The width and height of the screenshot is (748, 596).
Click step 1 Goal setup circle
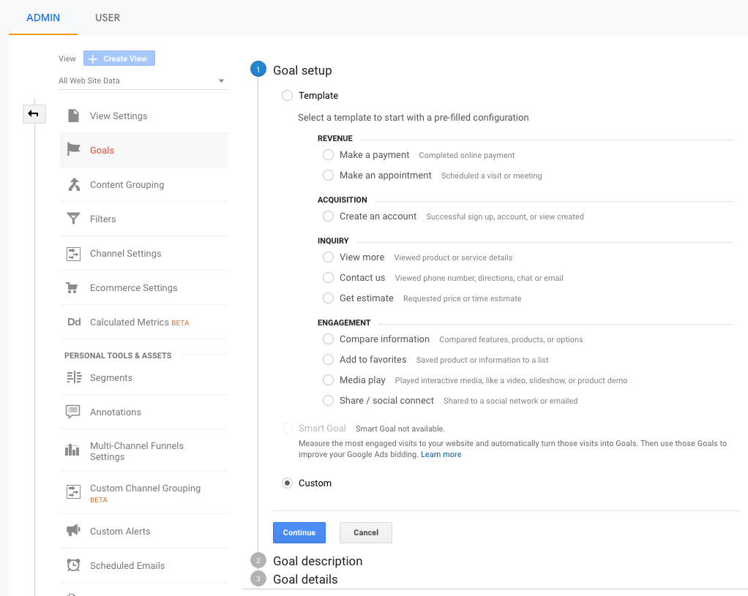point(258,69)
